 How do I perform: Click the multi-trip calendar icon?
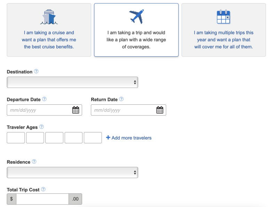(223, 17)
